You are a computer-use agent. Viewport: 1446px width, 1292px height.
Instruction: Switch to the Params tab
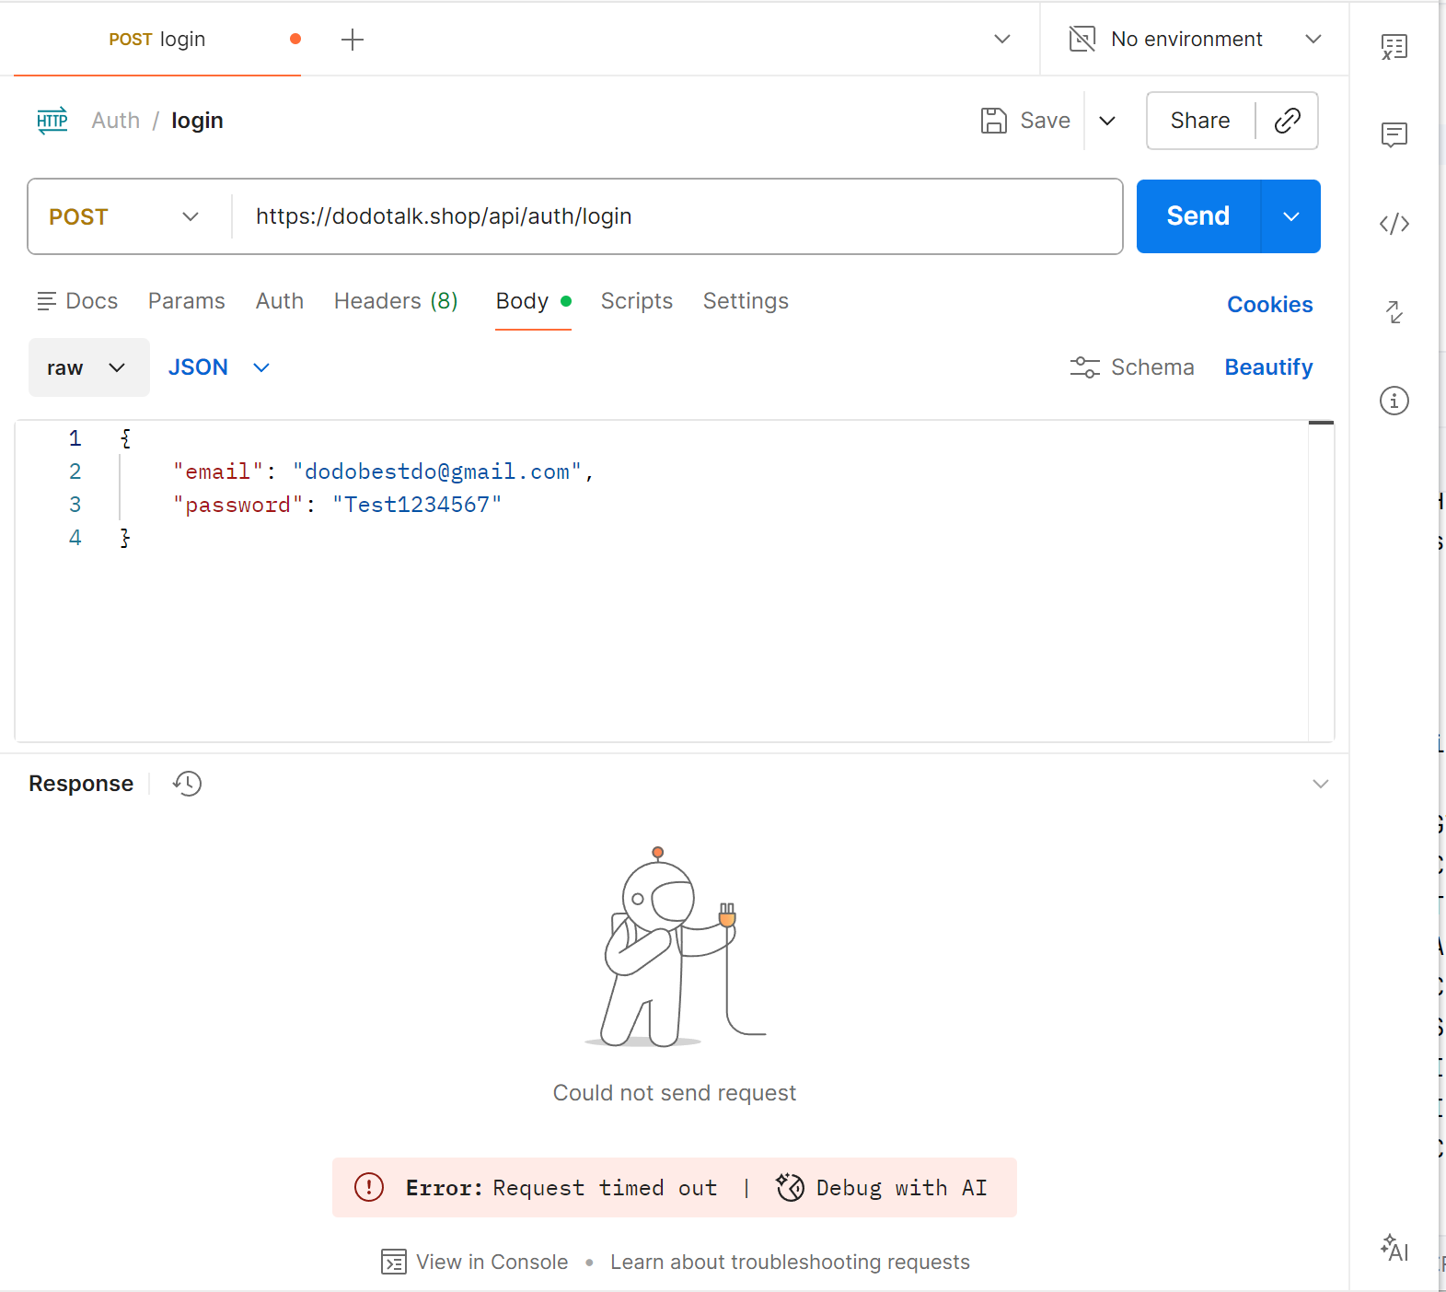tap(187, 301)
